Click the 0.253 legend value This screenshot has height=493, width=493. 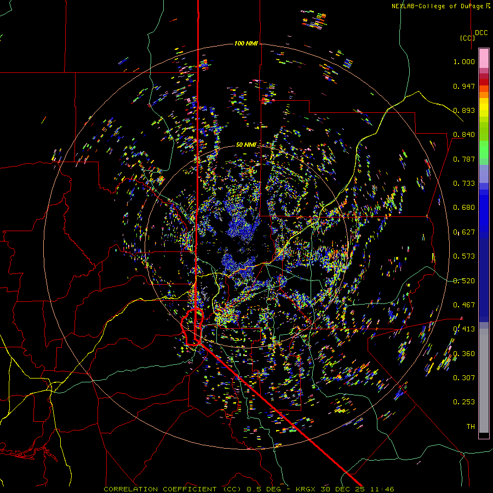click(464, 402)
